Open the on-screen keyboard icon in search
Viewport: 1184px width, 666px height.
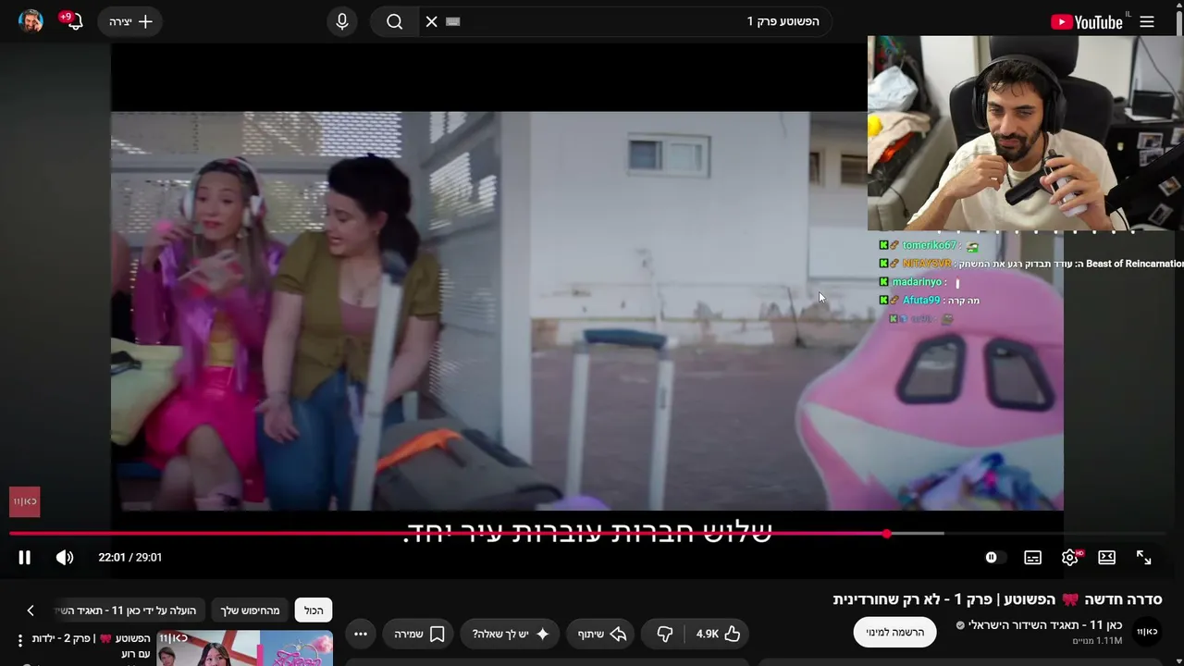pos(452,21)
